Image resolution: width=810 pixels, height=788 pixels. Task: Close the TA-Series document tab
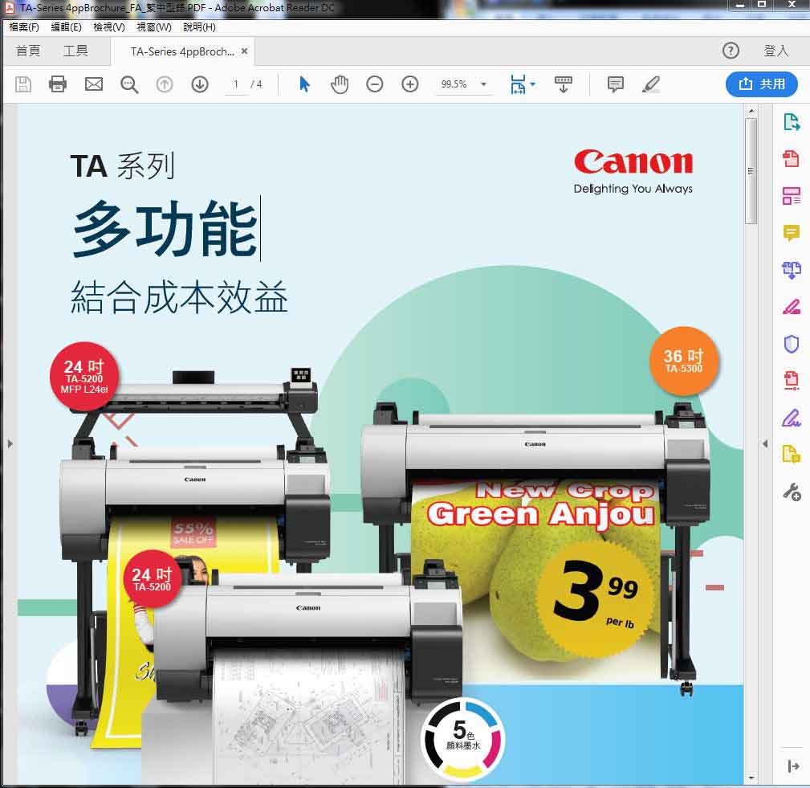(244, 51)
